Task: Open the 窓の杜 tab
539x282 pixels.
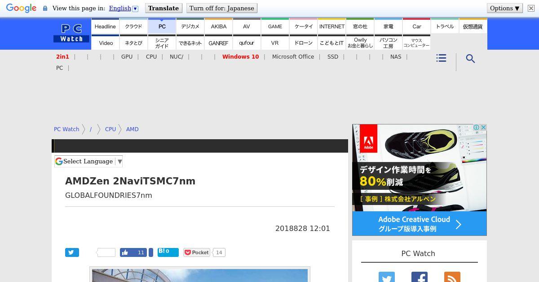Action: point(360,26)
